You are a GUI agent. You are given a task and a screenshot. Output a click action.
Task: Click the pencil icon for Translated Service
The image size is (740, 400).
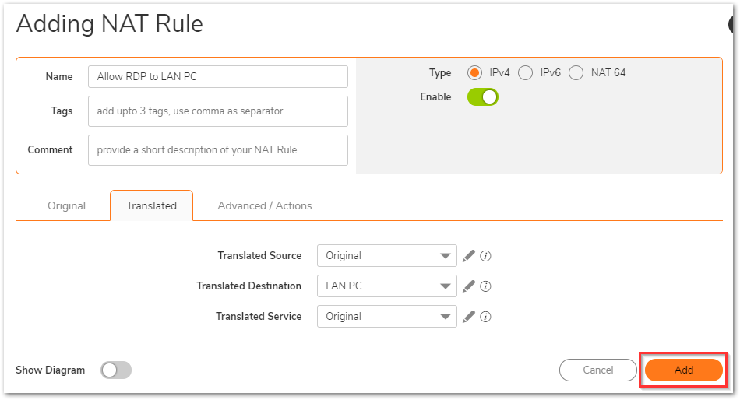coord(468,316)
